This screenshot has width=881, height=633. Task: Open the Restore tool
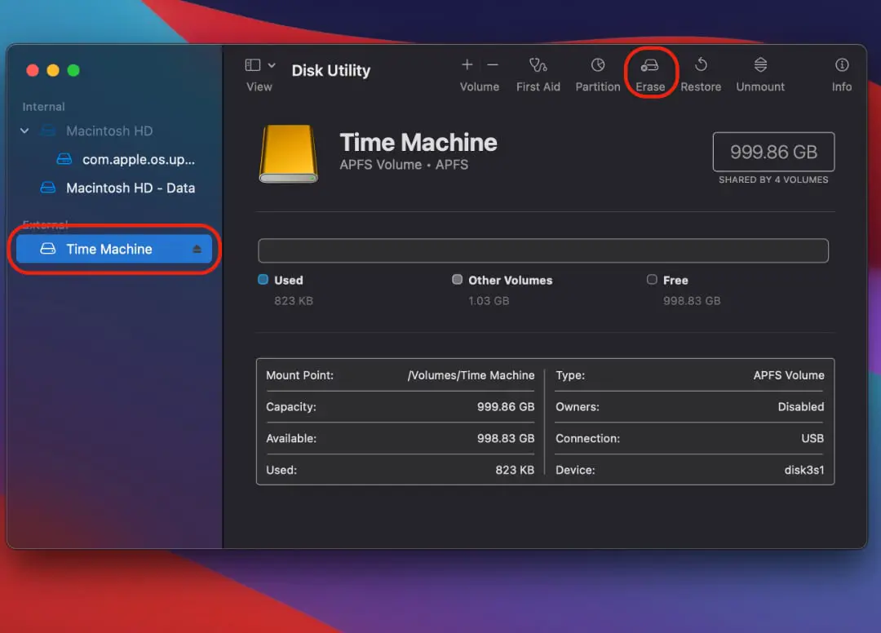coord(701,72)
